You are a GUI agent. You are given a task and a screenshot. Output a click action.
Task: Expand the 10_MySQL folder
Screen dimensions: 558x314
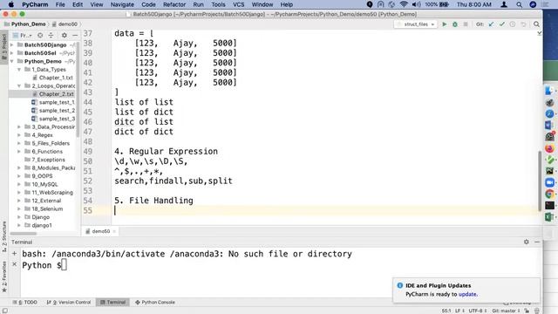pyautogui.click(x=19, y=184)
